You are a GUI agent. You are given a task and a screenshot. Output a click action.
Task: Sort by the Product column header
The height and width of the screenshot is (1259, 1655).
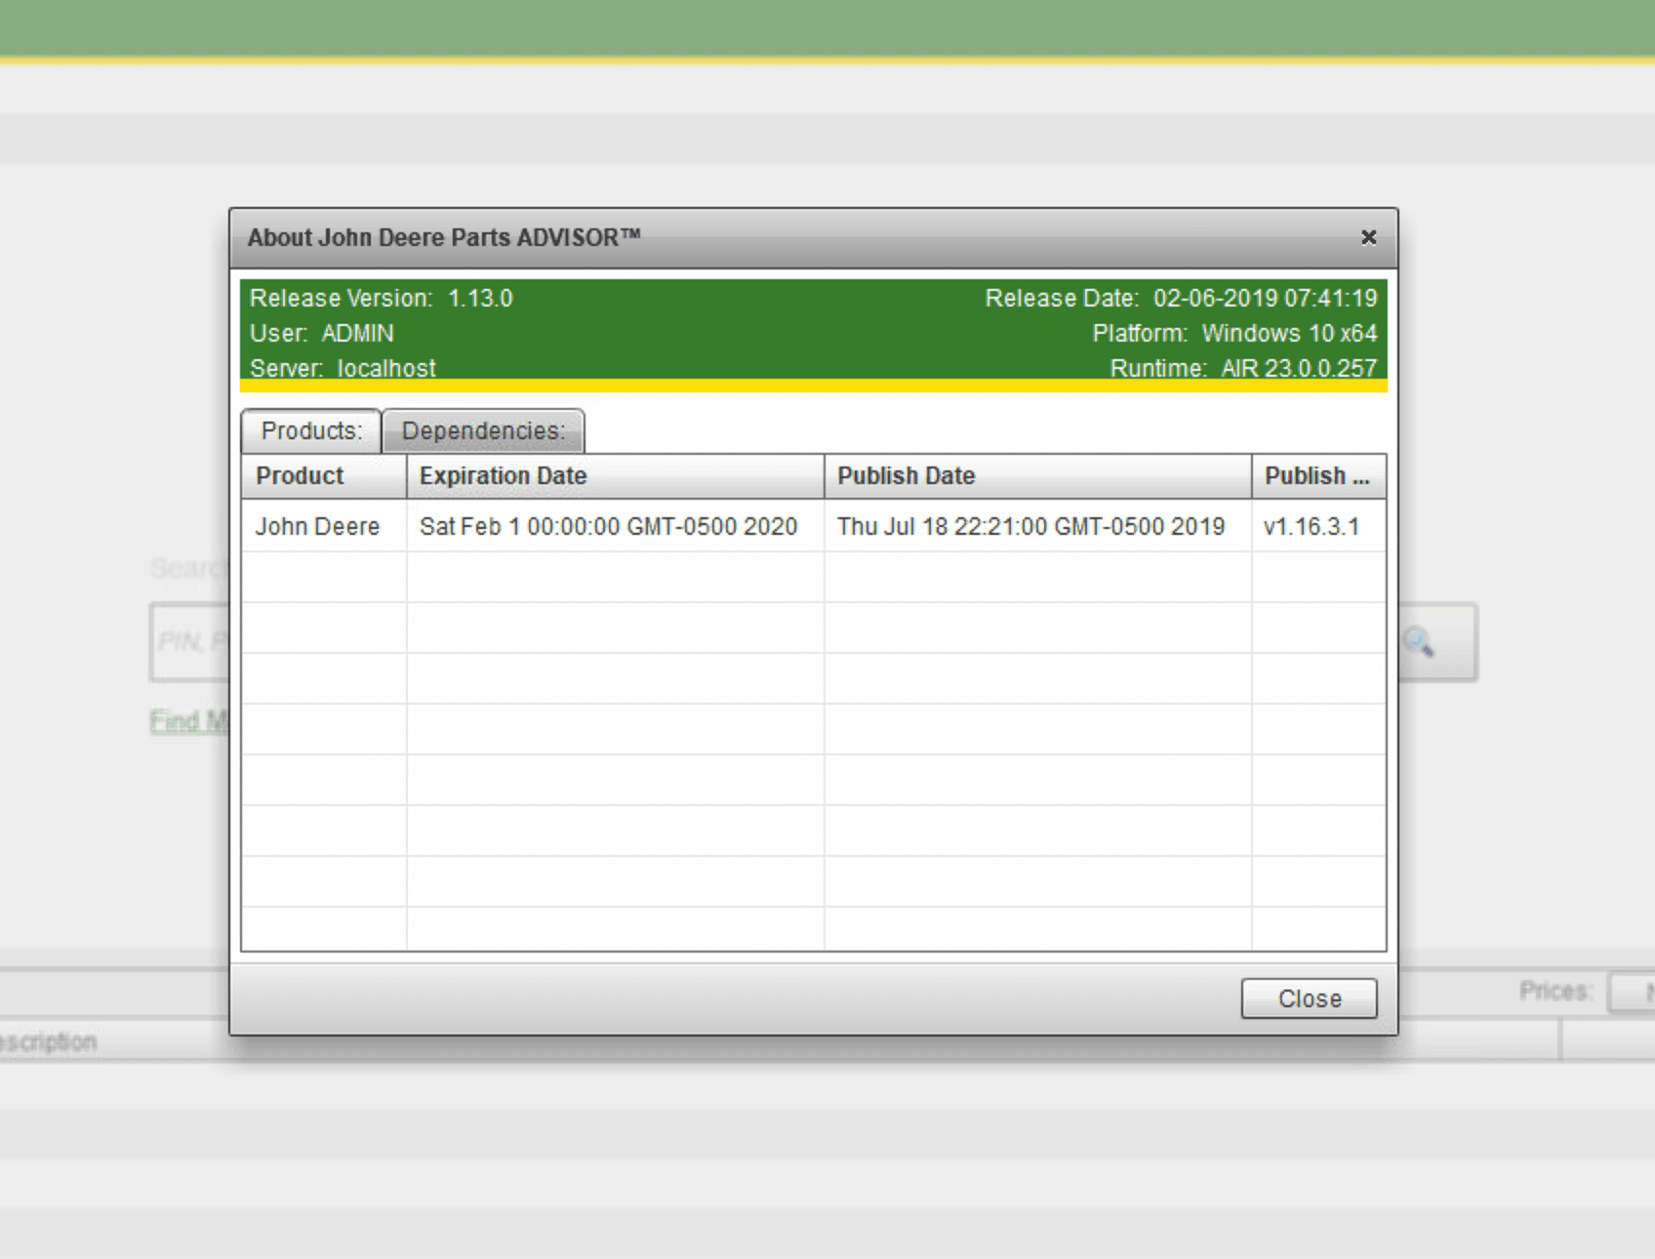click(x=324, y=476)
